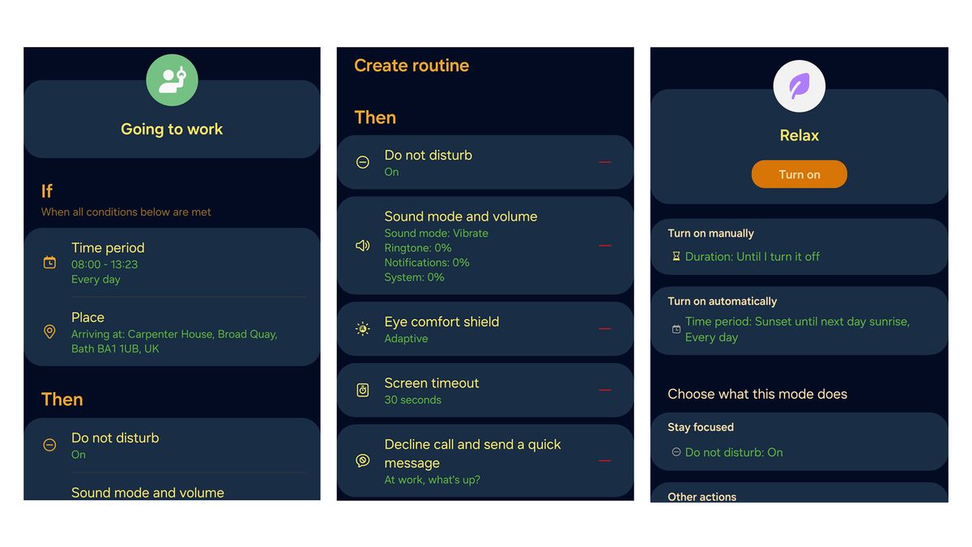Screen dimensions: 972x547
Task: Tap the green Going to work routine icon
Action: click(172, 80)
